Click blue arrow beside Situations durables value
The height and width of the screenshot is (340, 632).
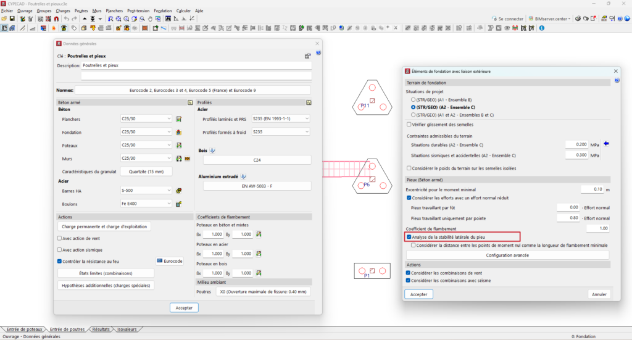pos(606,144)
